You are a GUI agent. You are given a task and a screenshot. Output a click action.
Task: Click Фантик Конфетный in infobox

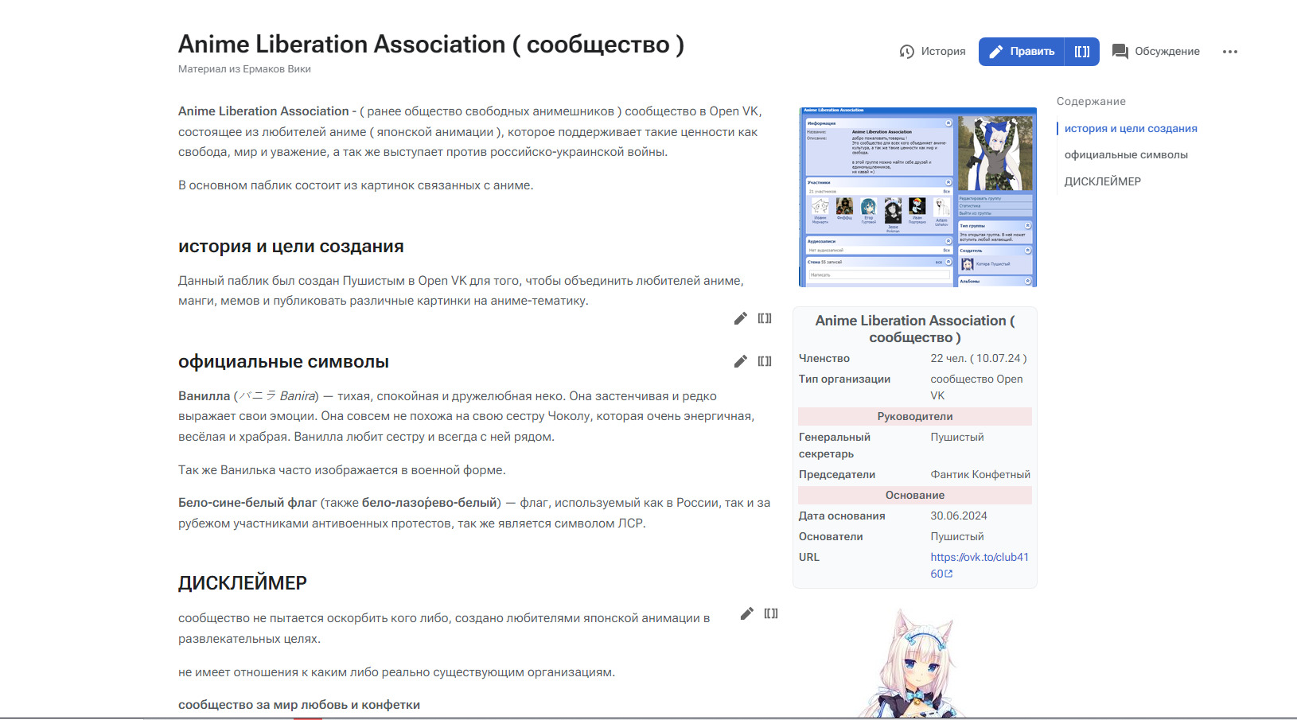pyautogui.click(x=980, y=475)
